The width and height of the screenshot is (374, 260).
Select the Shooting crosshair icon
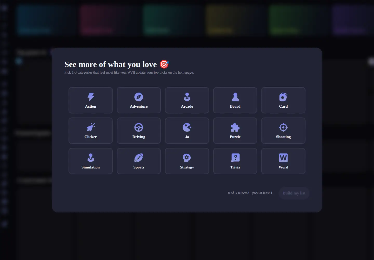[x=283, y=127]
